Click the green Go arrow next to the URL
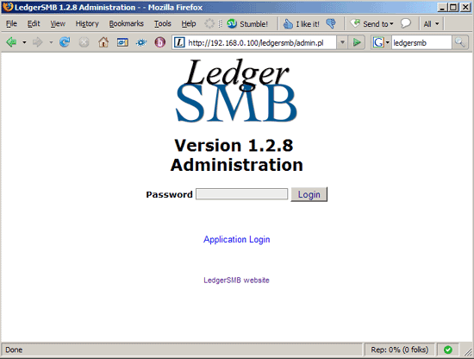The width and height of the screenshot is (474, 359). 357,42
